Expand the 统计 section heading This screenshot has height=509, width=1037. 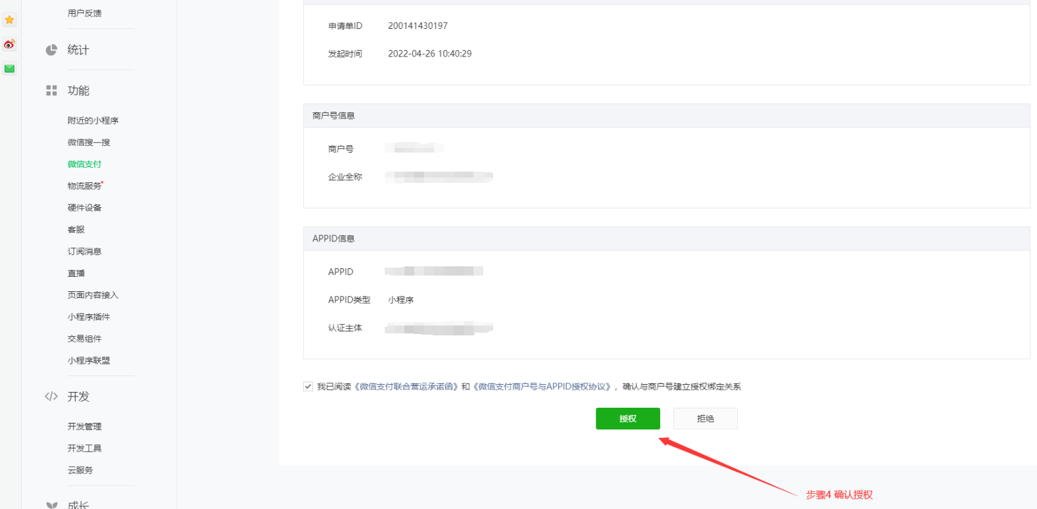(x=78, y=50)
